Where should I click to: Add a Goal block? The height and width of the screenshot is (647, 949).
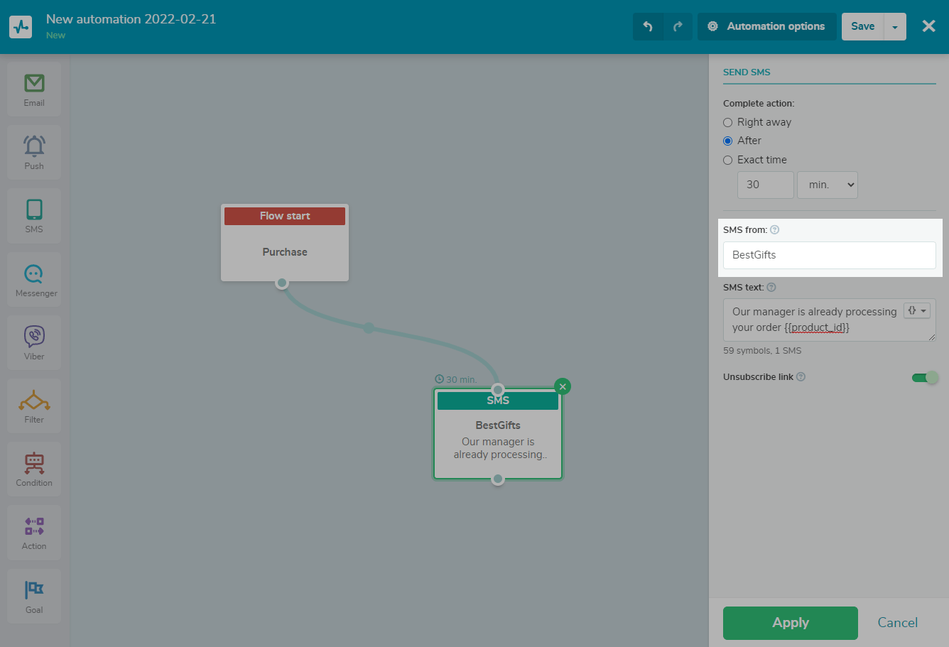pos(34,595)
